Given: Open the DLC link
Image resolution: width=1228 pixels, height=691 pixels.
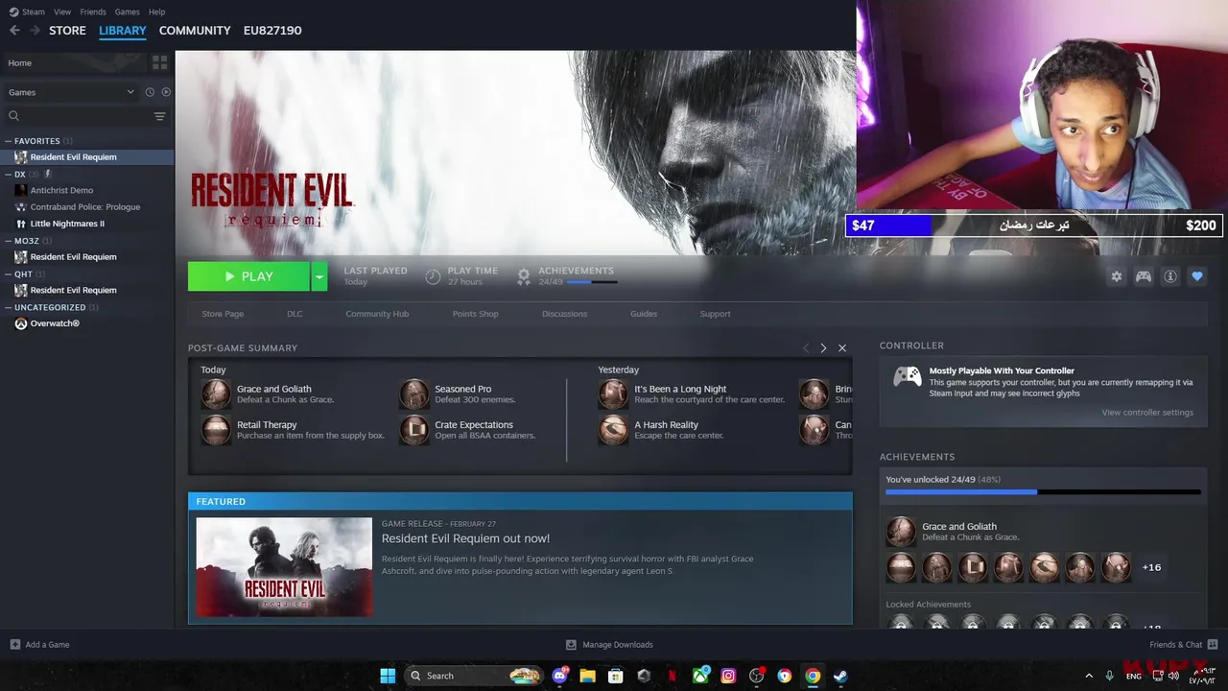Looking at the screenshot, I should [295, 314].
